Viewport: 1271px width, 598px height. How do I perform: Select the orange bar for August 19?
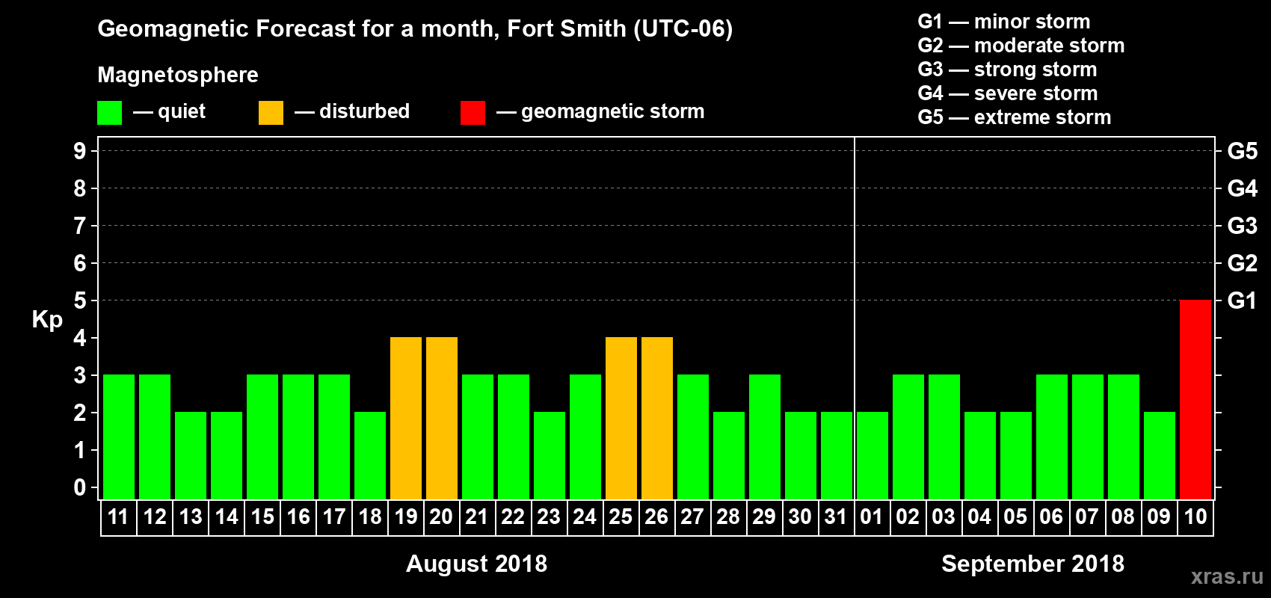tap(405, 418)
